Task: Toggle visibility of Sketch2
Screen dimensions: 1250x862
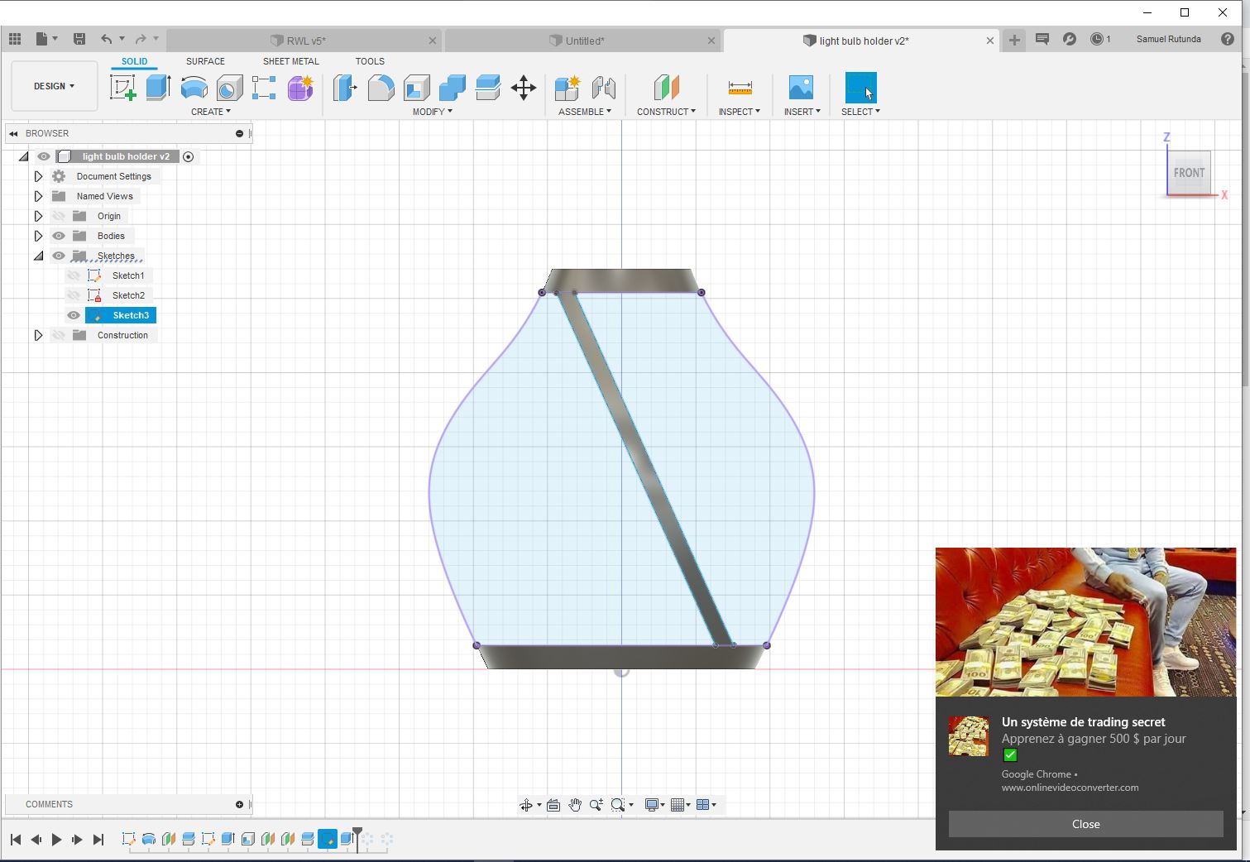Action: click(74, 295)
